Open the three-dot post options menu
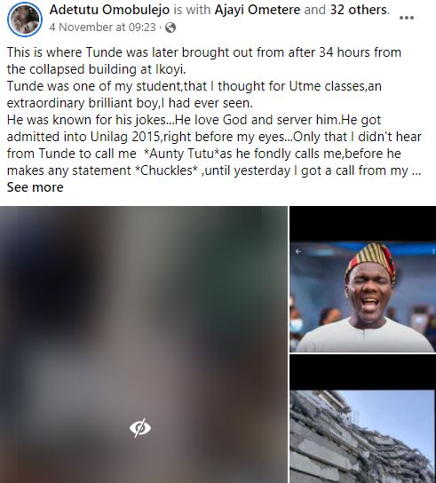Screen dimensions: 436x483 (407, 18)
